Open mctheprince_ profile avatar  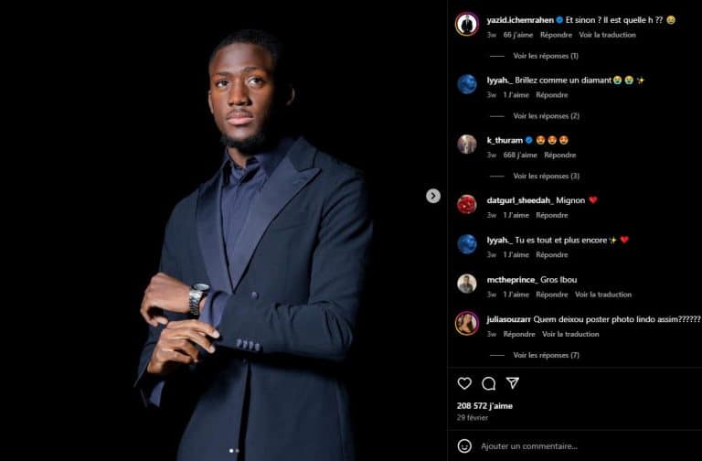[x=467, y=284]
